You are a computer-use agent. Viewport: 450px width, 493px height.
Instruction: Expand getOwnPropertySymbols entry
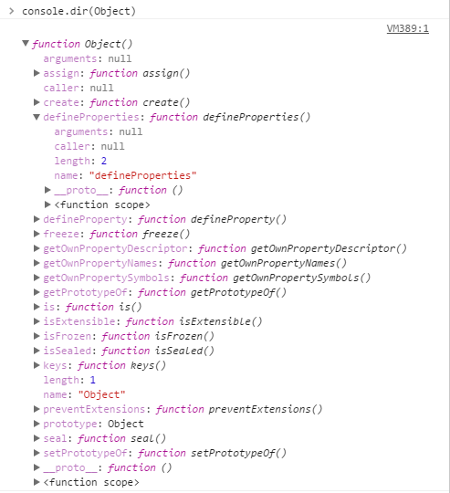click(37, 278)
